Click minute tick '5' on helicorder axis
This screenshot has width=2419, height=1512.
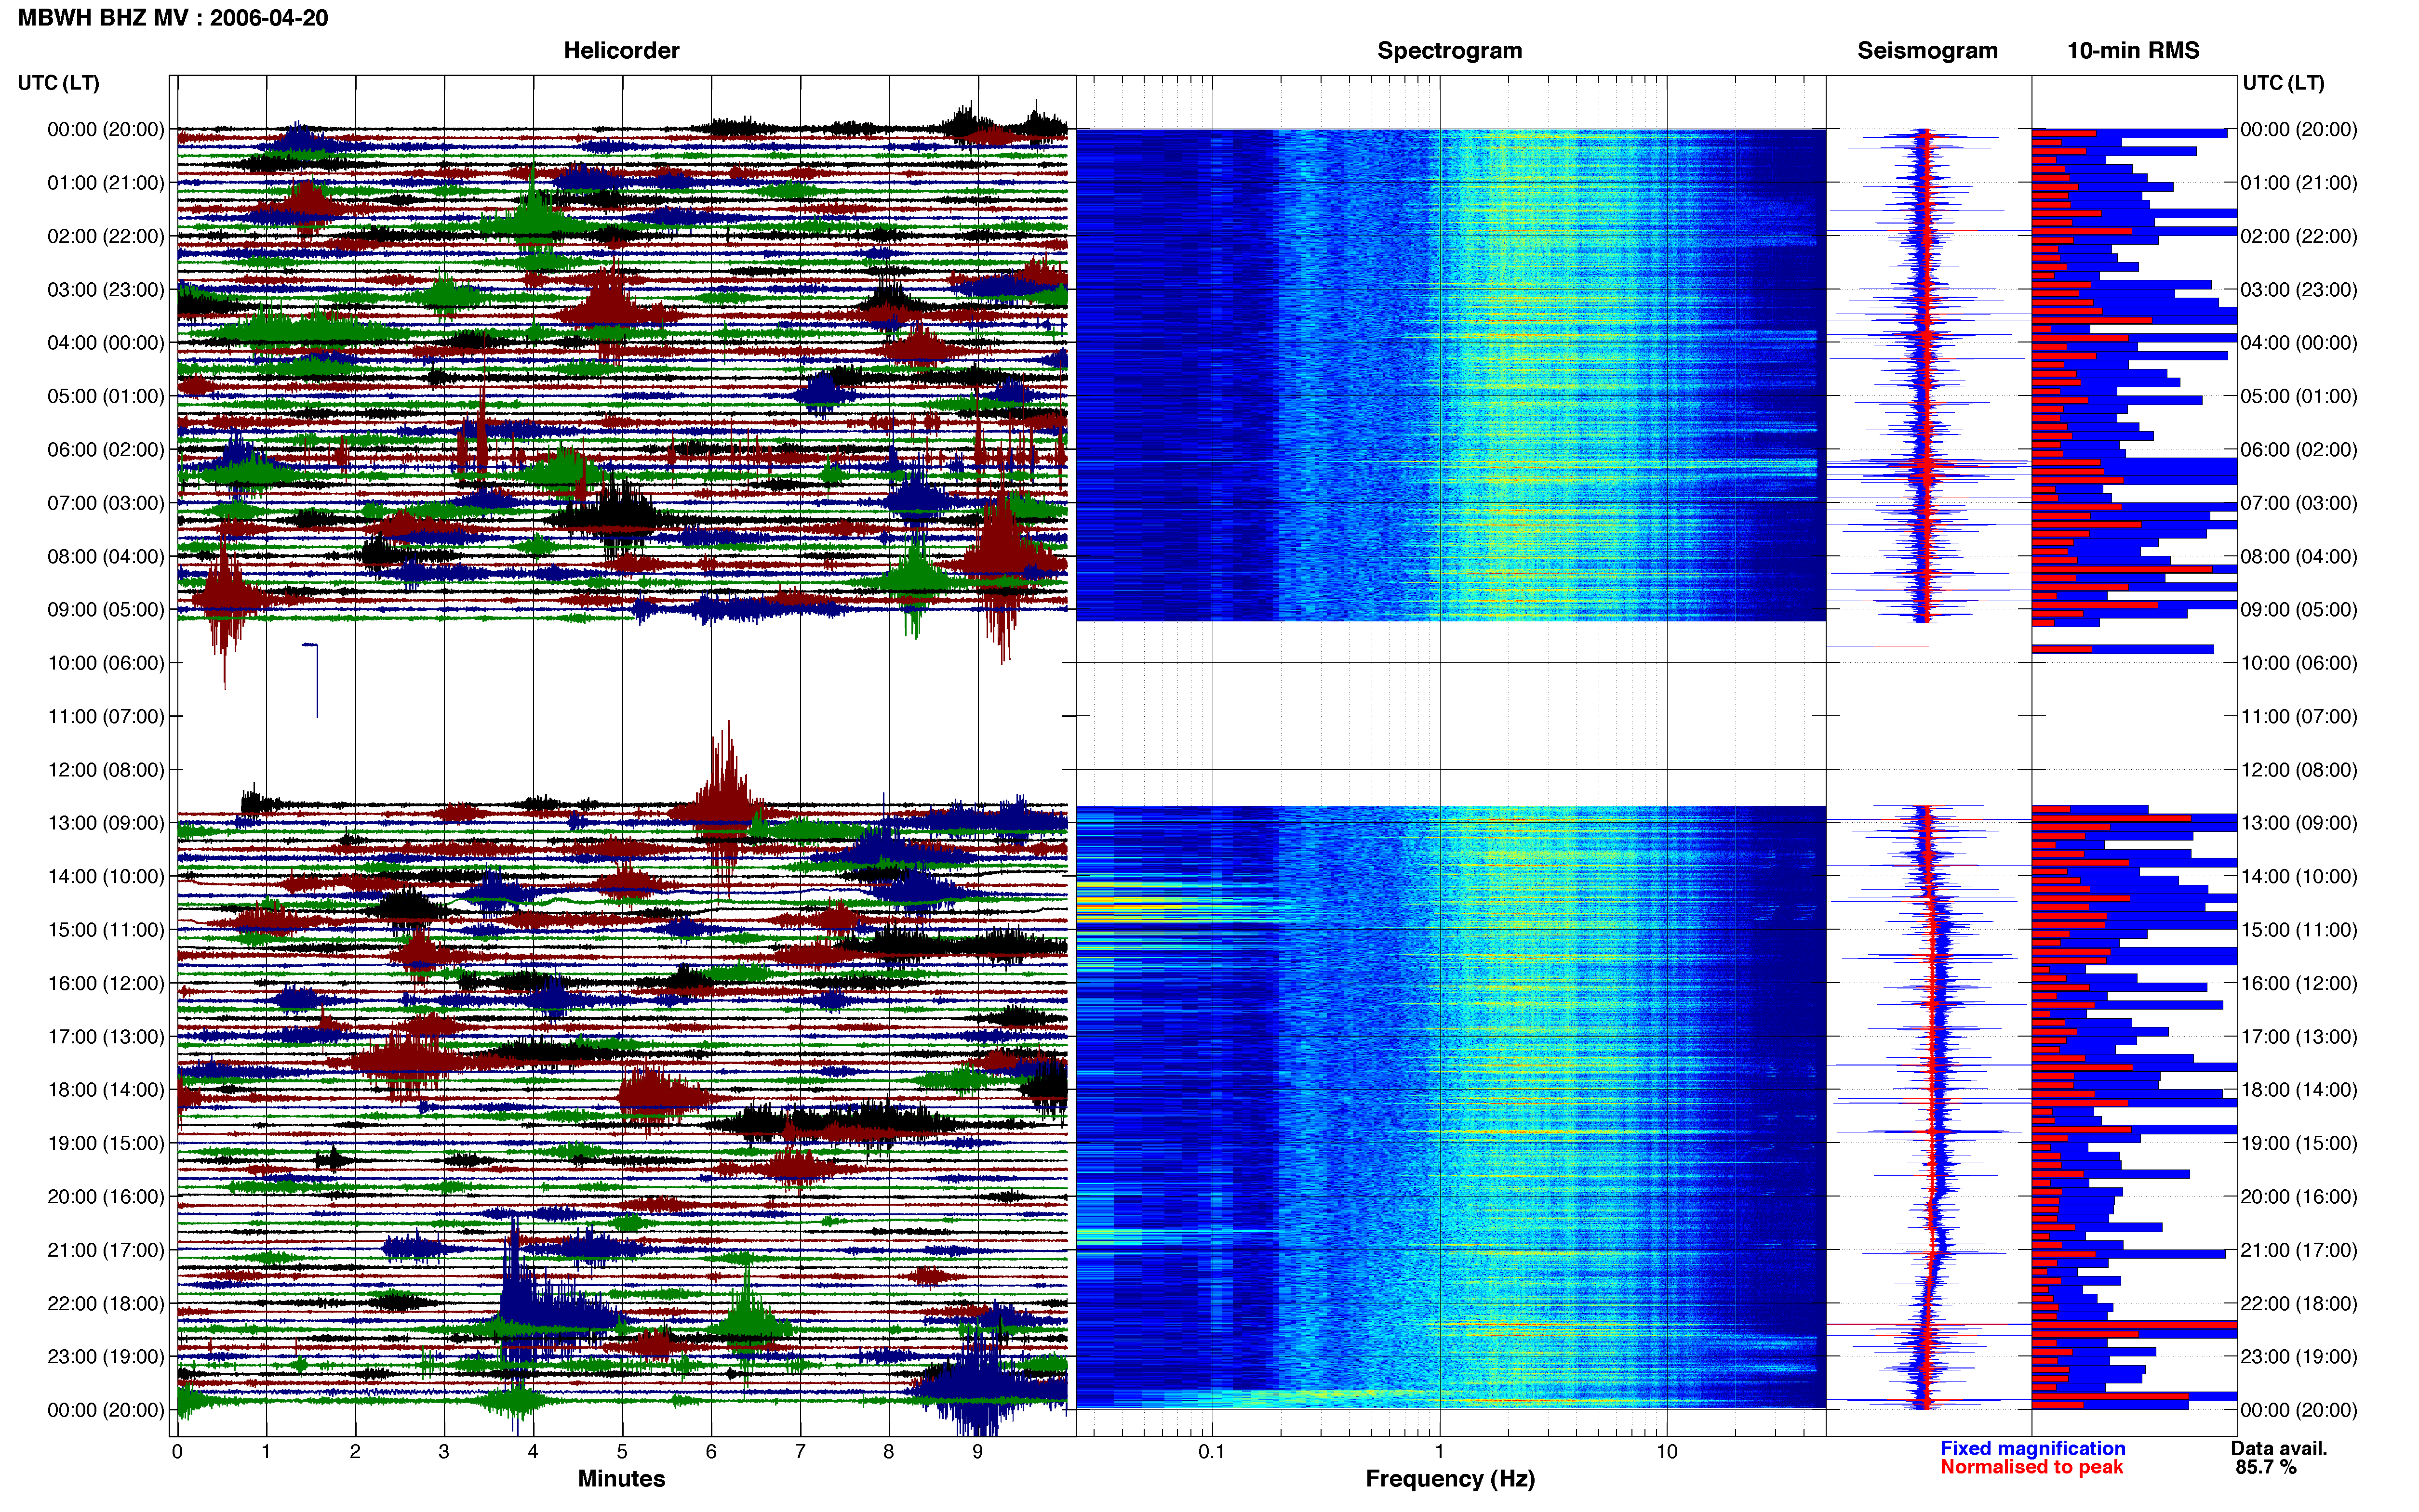(x=622, y=1452)
